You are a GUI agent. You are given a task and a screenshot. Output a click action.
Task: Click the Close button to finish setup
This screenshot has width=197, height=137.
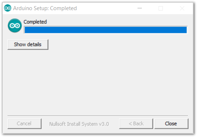pos(171,124)
